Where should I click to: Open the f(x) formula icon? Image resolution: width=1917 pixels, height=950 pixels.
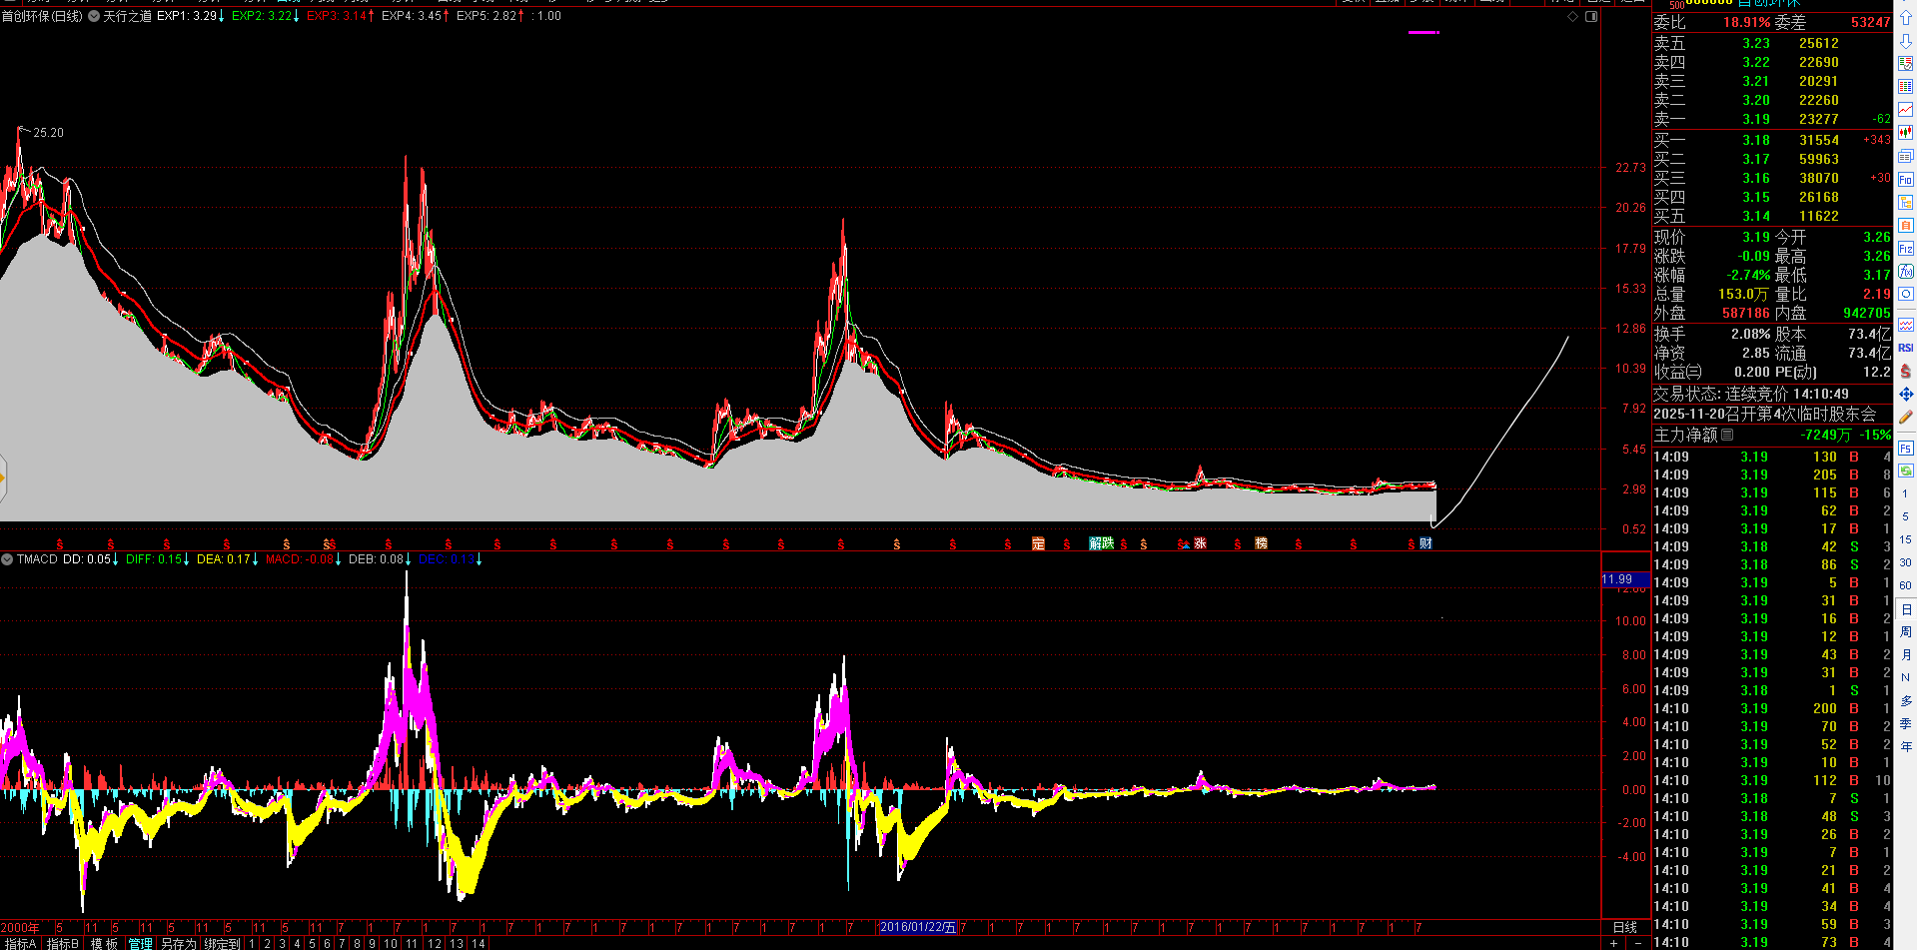tap(1905, 271)
